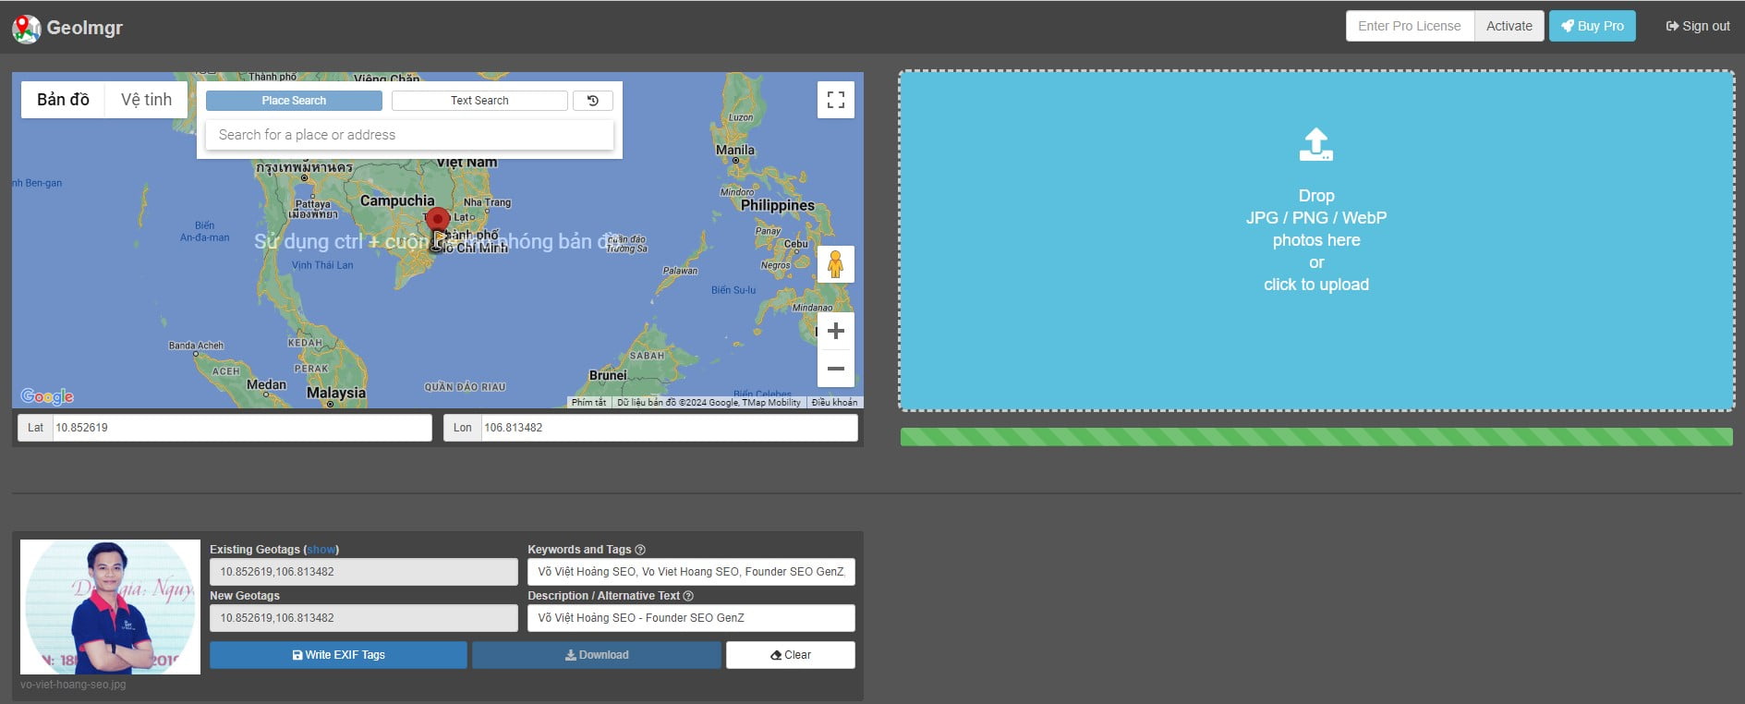
Task: Click Medan label on the map
Action: tap(266, 384)
